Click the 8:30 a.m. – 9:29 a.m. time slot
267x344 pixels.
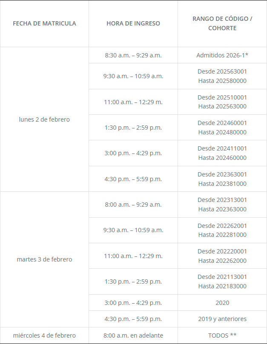point(133,55)
